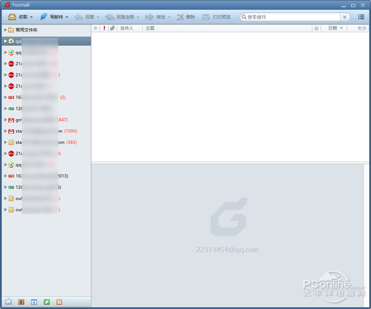This screenshot has height=309, width=371.
Task: Sort messages by 日期 column header
Action: tap(333, 28)
